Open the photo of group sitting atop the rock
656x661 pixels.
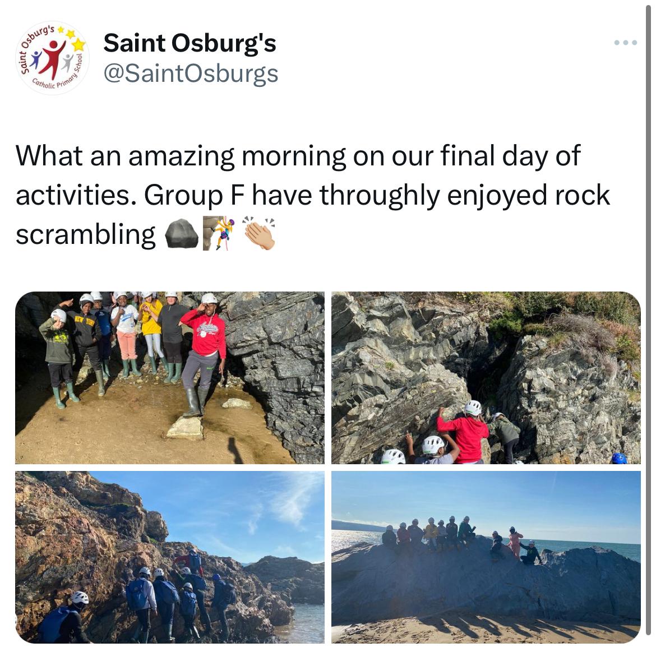(x=486, y=557)
